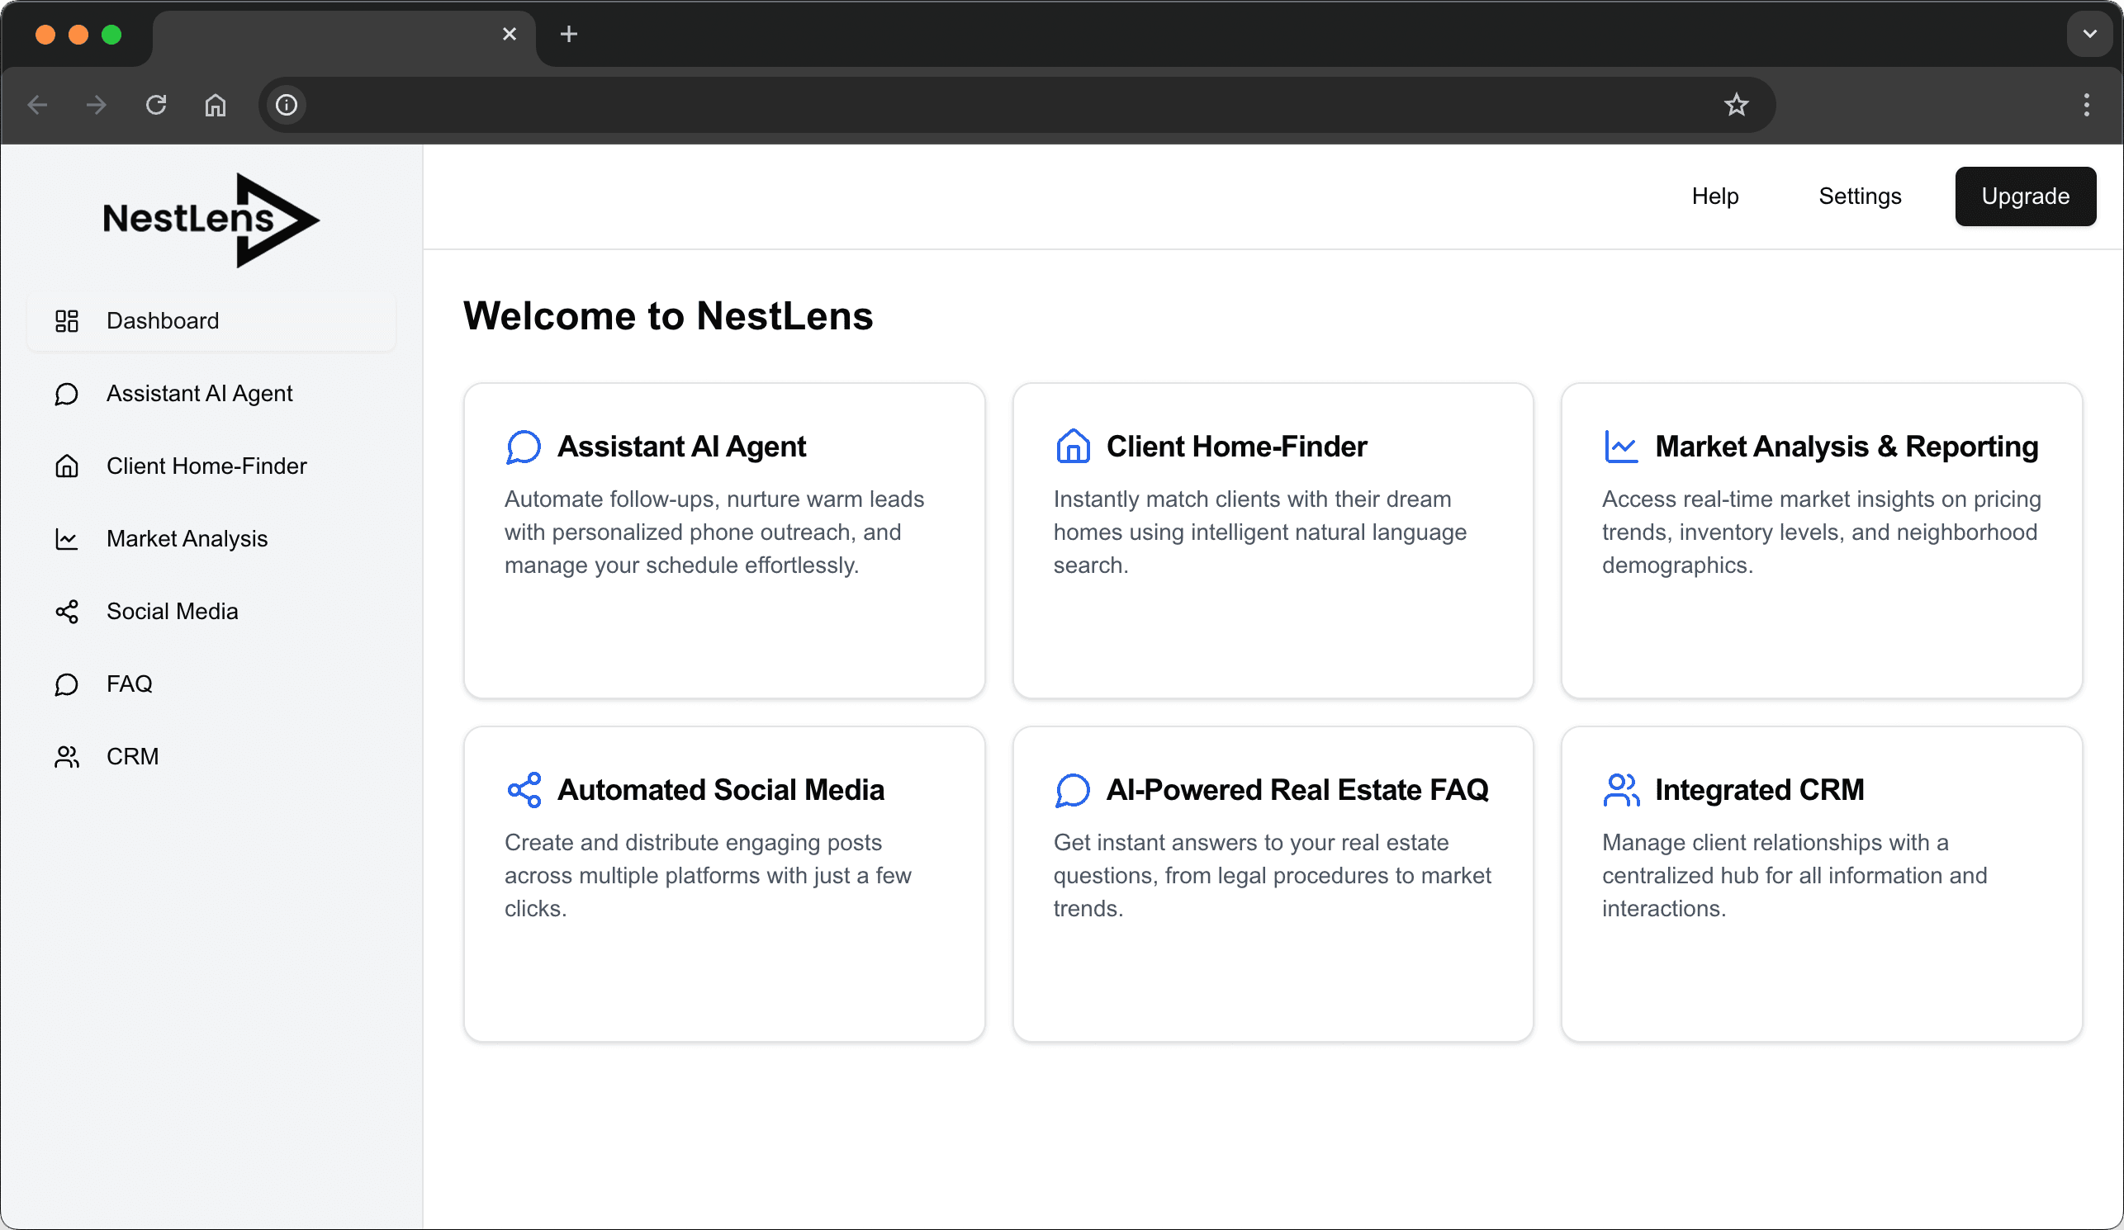Reload the page with the refresh icon

(x=156, y=105)
